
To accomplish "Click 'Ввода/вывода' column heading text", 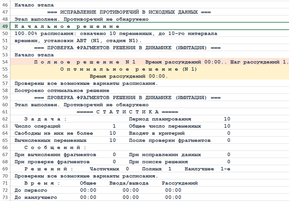I will tap(129, 183).
